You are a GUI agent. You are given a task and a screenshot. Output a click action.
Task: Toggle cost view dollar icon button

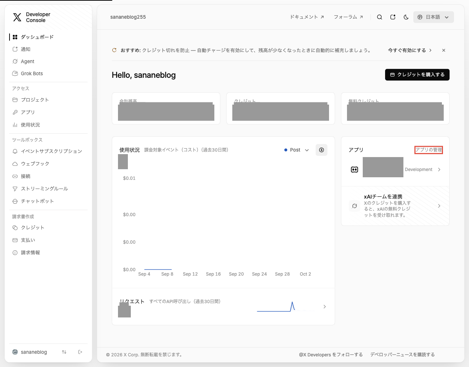[x=321, y=150]
